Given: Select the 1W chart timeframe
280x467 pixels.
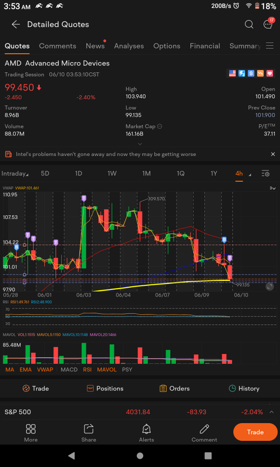Looking at the screenshot, I should [112, 174].
